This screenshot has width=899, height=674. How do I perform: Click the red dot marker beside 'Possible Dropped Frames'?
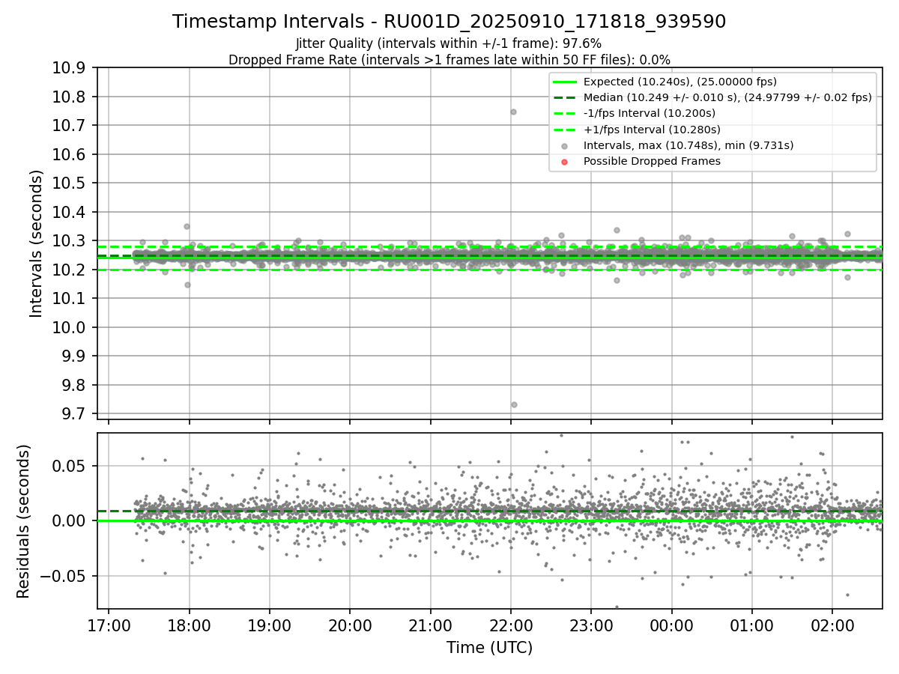coord(565,162)
